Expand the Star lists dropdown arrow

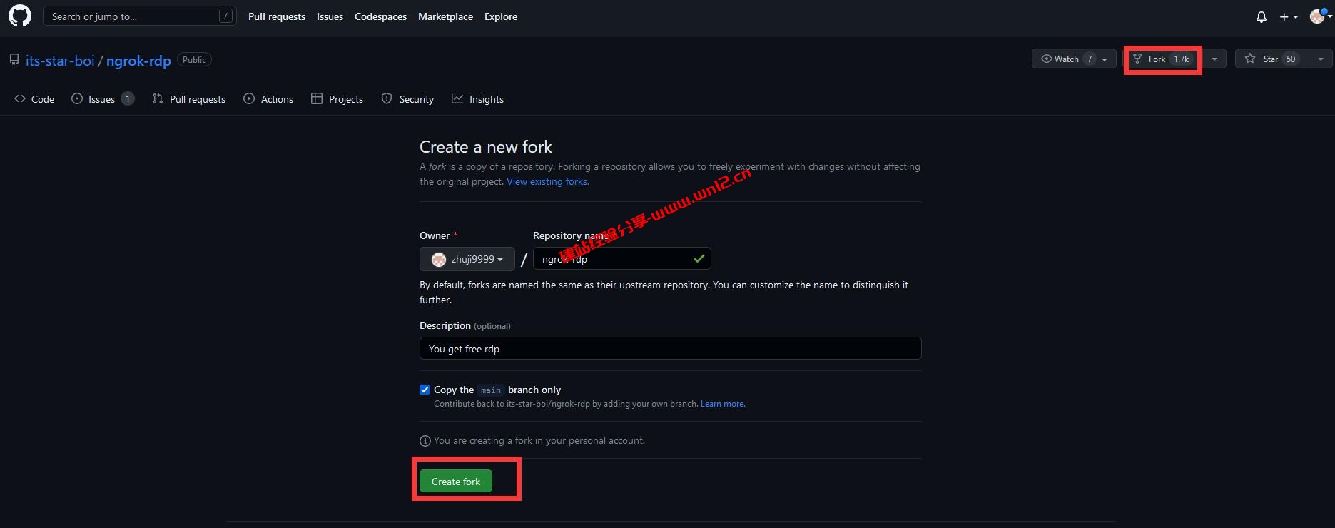point(1320,59)
